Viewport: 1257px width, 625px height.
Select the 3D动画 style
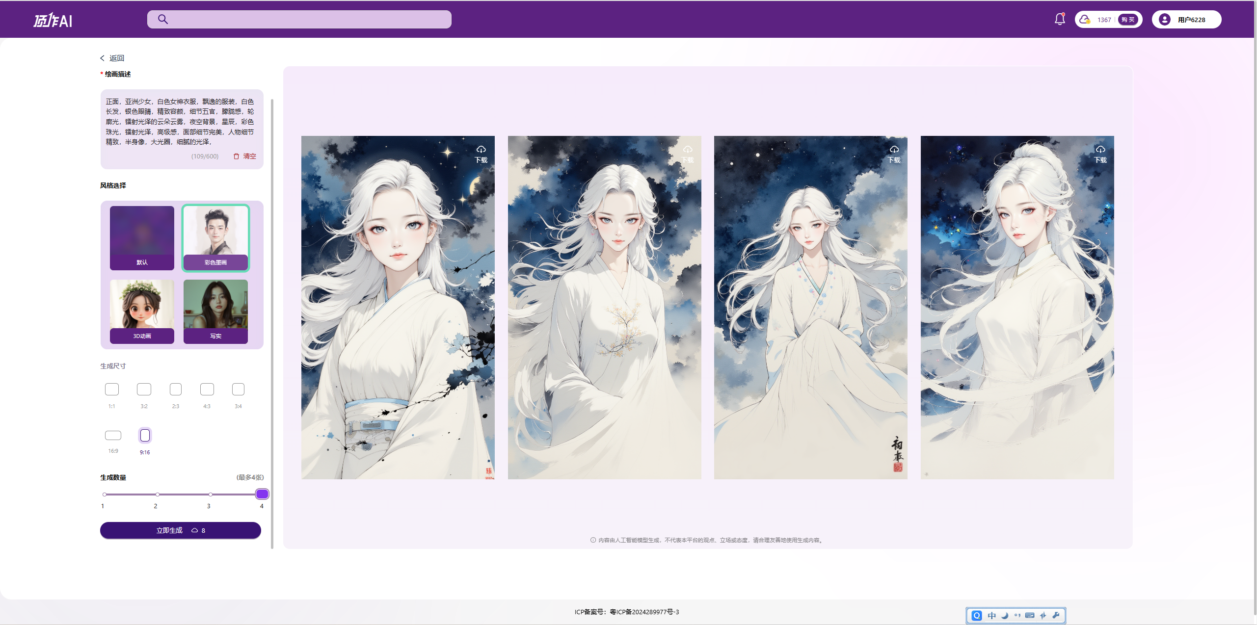pyautogui.click(x=142, y=311)
